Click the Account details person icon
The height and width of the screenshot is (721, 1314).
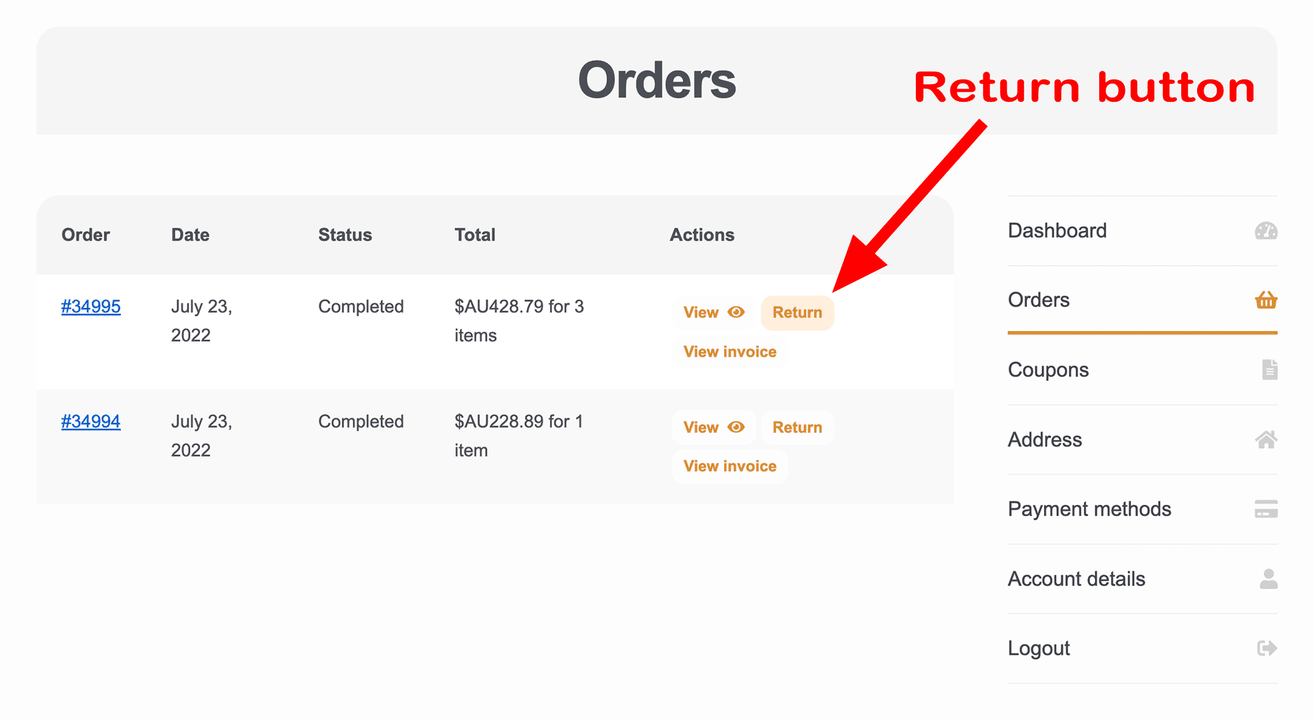click(x=1269, y=579)
